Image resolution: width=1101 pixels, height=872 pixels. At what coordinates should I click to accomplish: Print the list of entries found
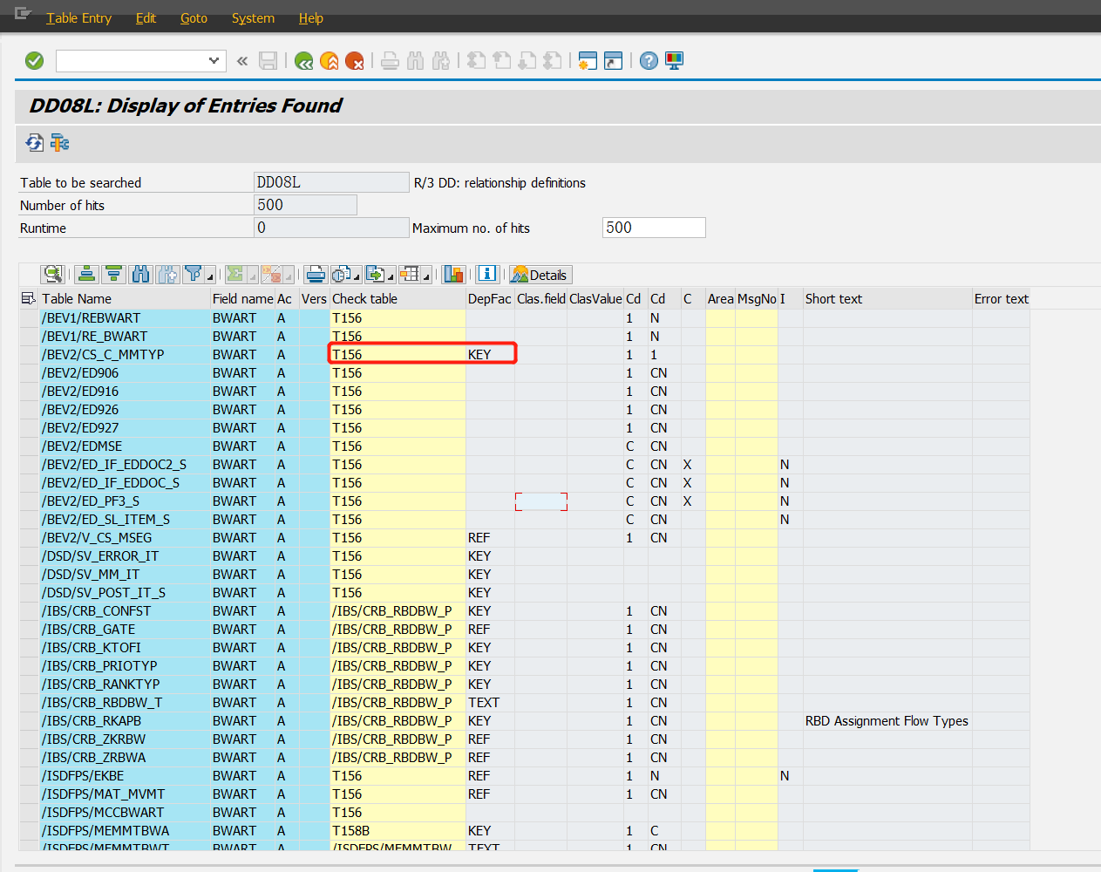pyautogui.click(x=315, y=274)
